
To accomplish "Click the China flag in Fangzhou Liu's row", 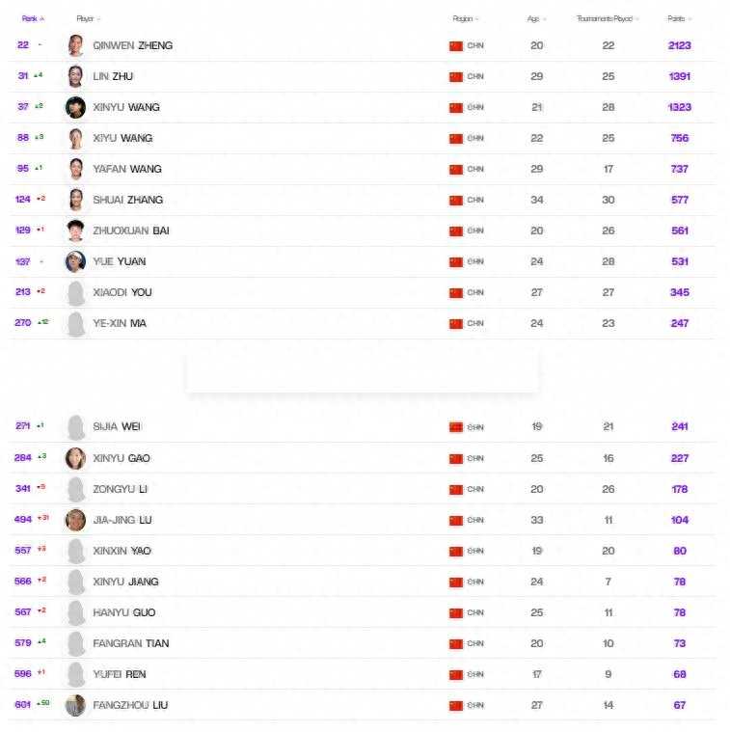I will pyautogui.click(x=456, y=705).
